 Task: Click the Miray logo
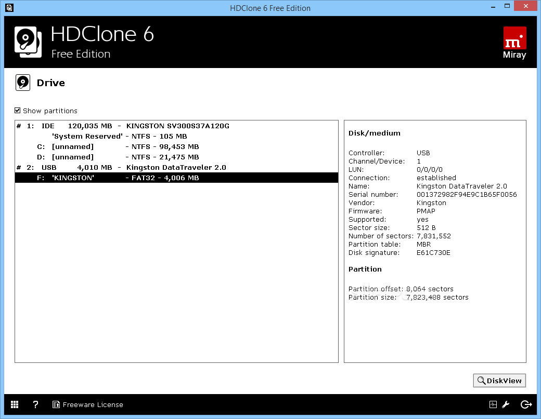point(514,43)
